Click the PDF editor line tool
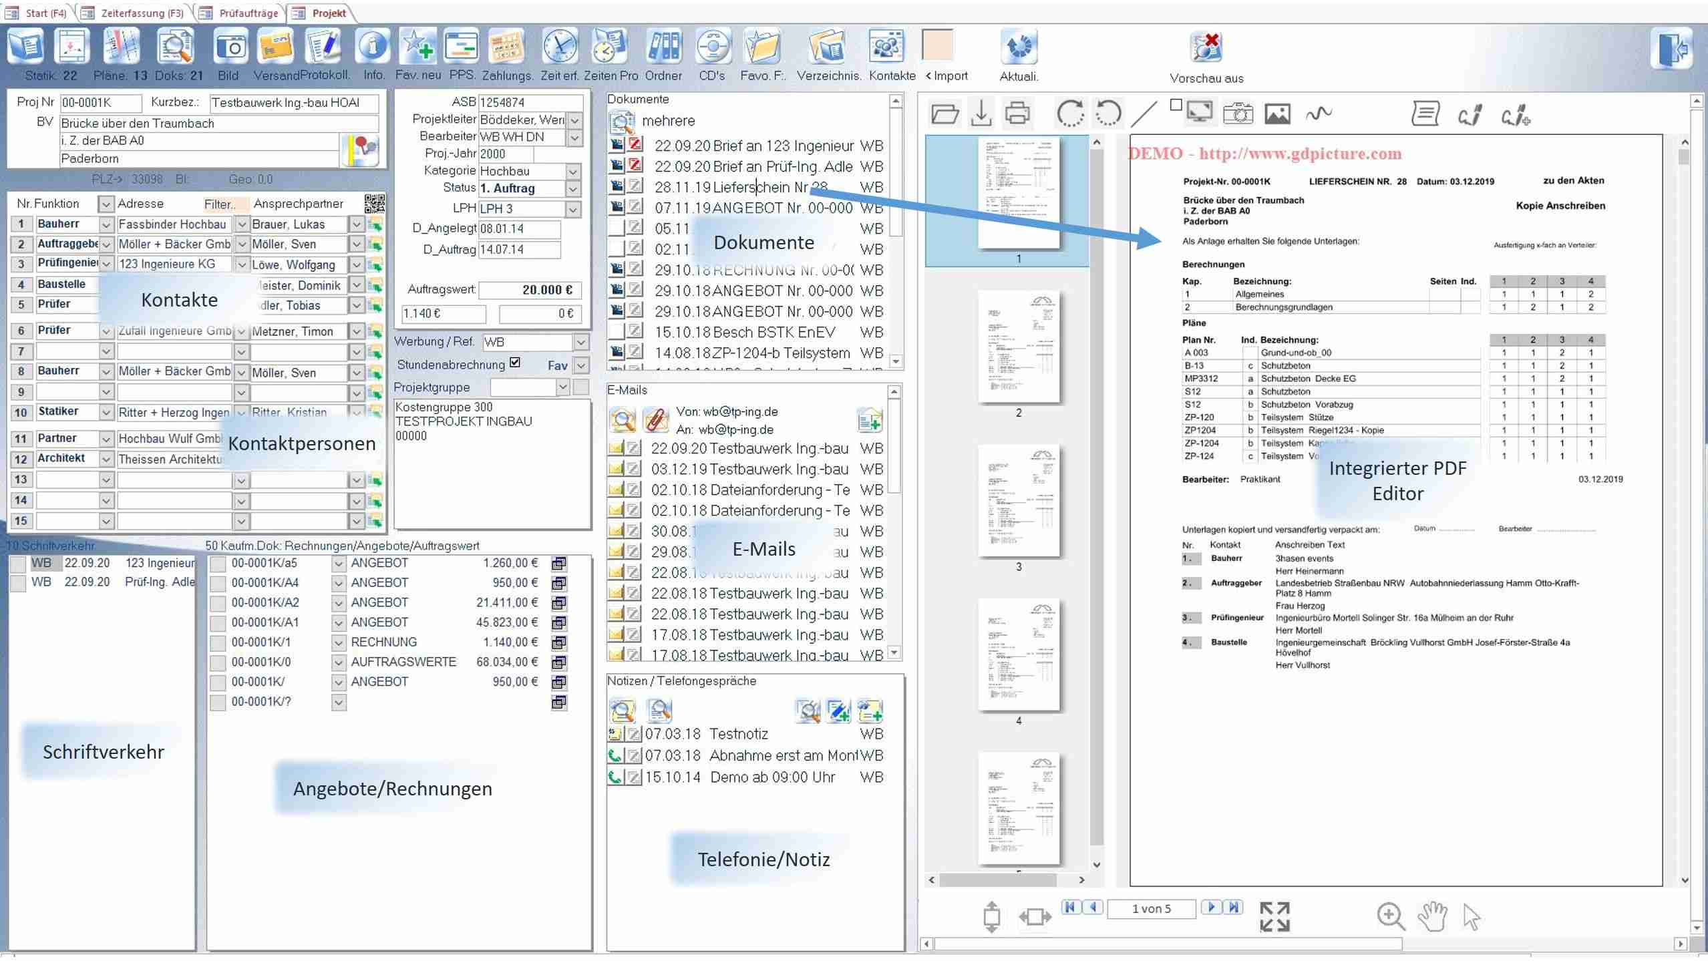 click(1145, 114)
